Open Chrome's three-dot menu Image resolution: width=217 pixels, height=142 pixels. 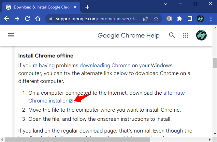(x=211, y=19)
